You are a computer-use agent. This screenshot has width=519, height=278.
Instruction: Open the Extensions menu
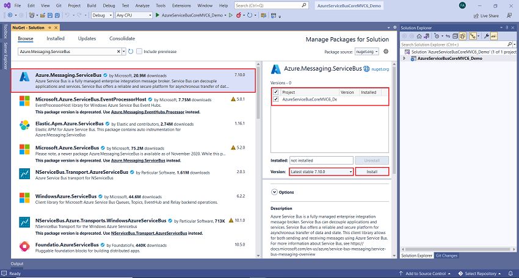click(181, 5)
